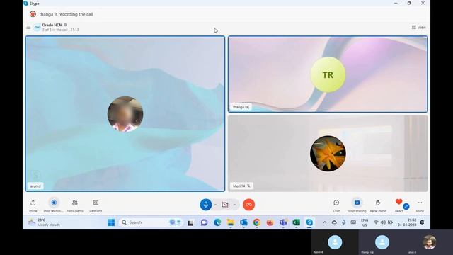Open the Windows Start menu

(111, 222)
